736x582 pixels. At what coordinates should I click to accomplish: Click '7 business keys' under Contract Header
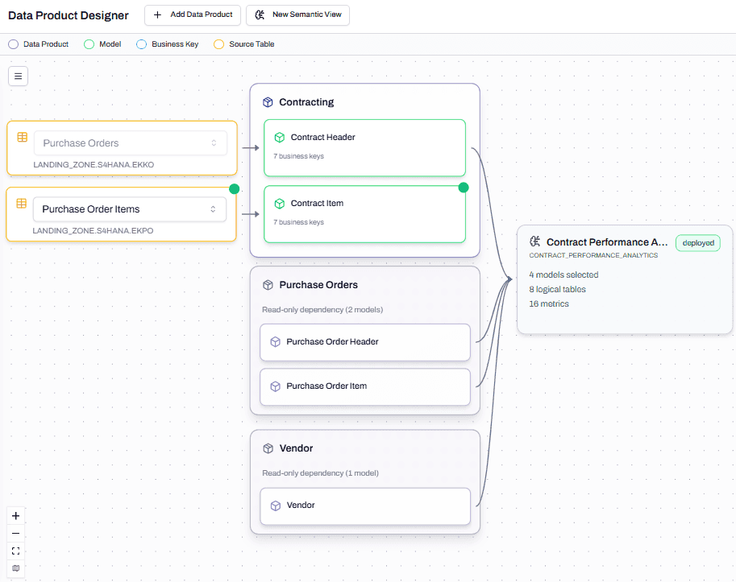298,156
